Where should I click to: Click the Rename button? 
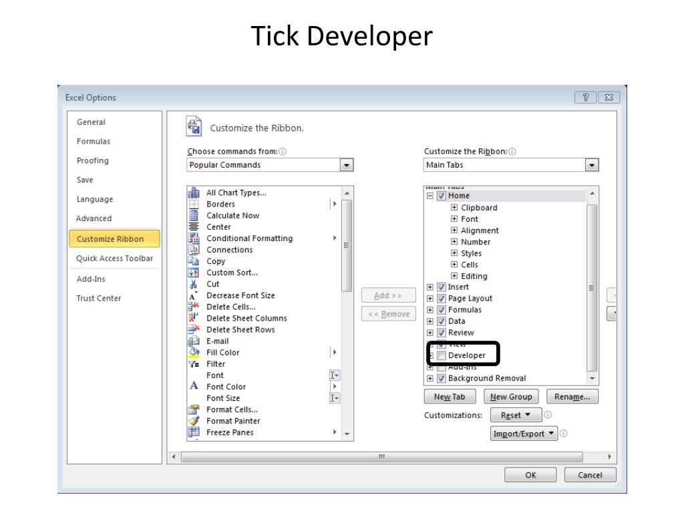[x=572, y=397]
